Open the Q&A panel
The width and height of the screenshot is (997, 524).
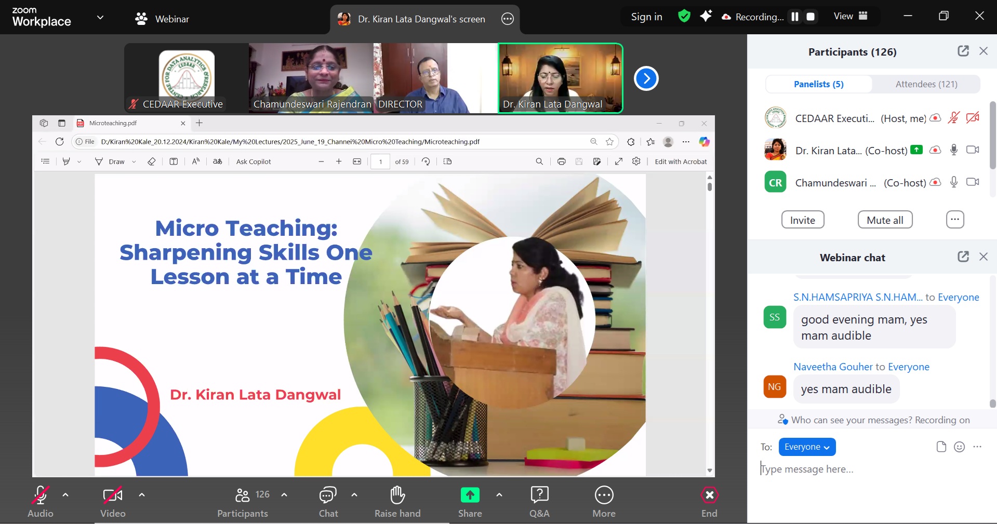pyautogui.click(x=539, y=495)
